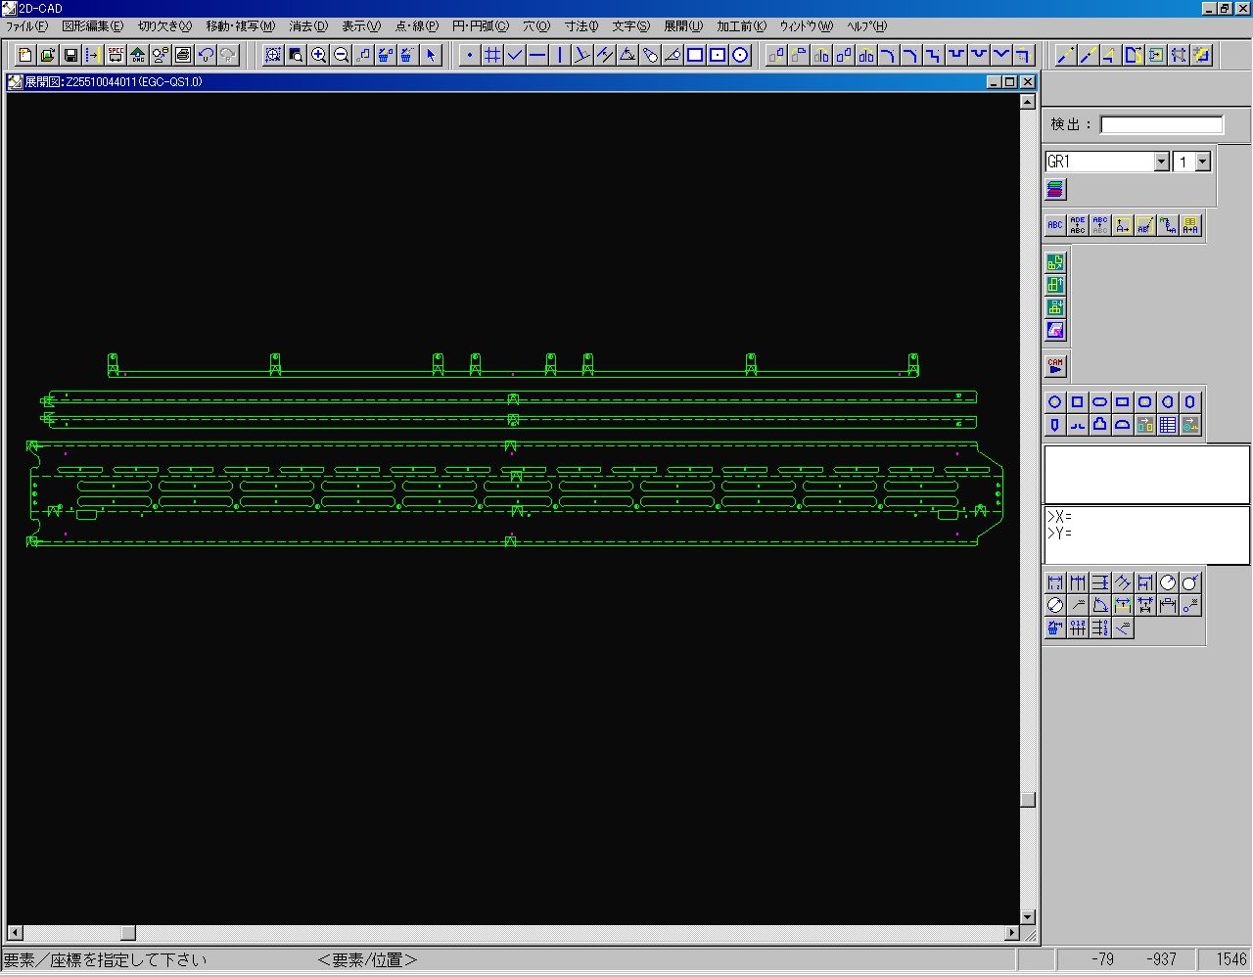
Task: Click the ADE to ABC text edit icon
Action: point(1078,225)
